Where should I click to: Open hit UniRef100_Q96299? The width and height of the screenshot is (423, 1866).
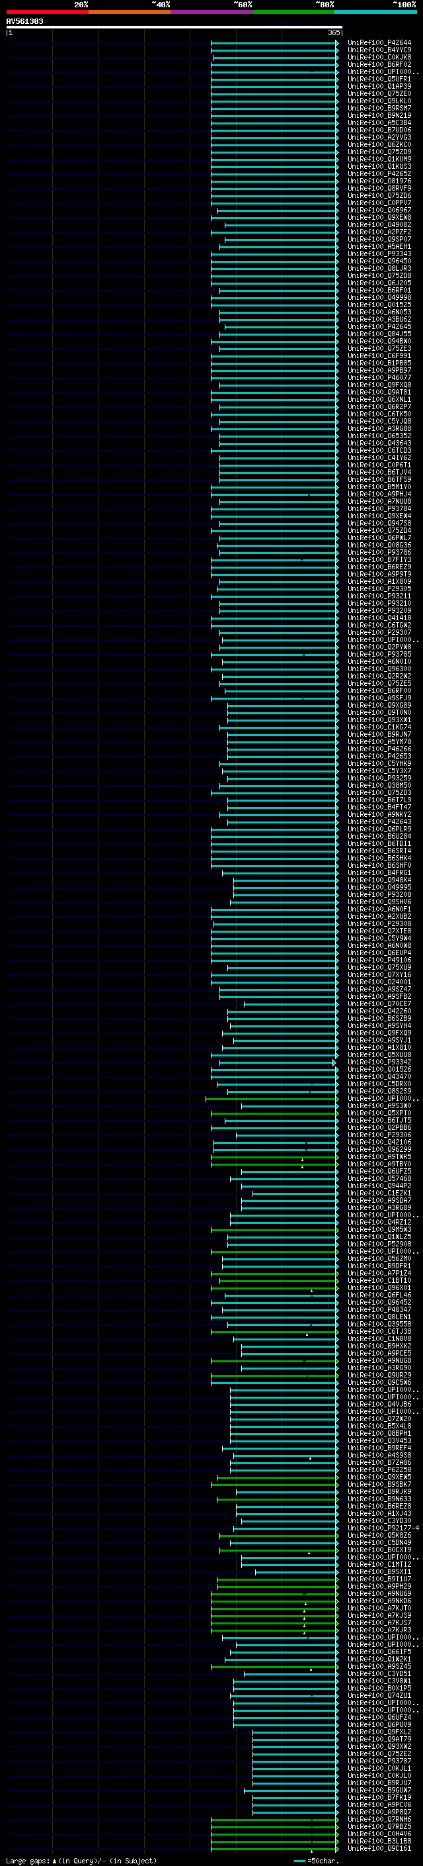pyautogui.click(x=379, y=1150)
